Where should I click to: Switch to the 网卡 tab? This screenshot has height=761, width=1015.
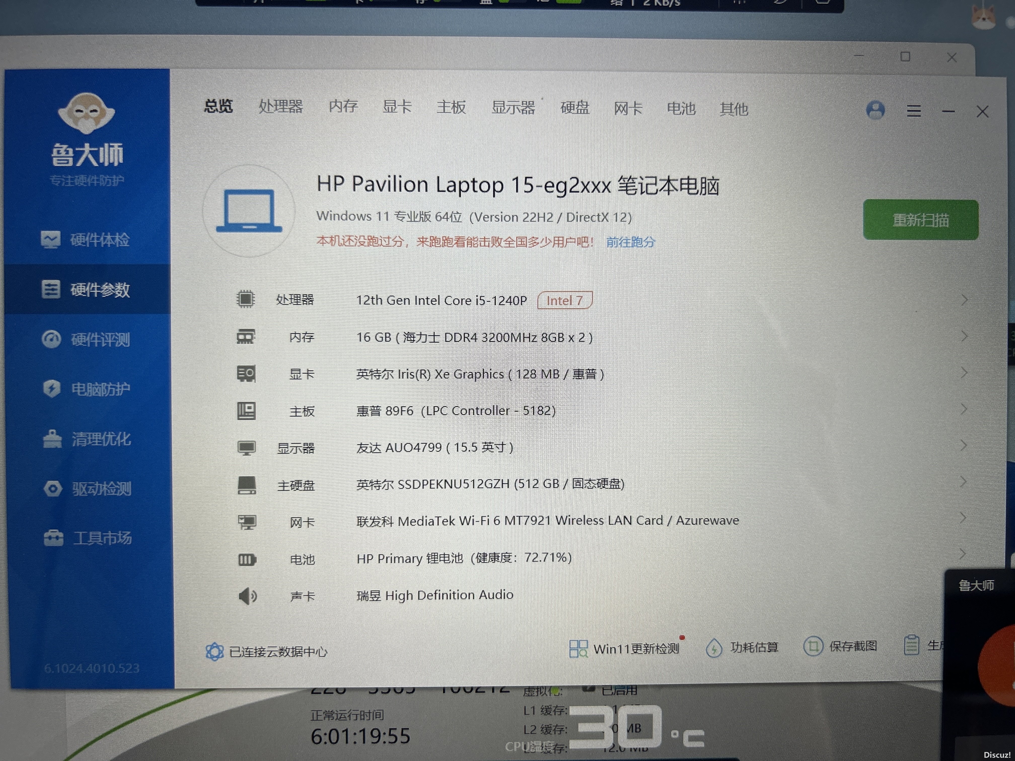click(x=628, y=109)
